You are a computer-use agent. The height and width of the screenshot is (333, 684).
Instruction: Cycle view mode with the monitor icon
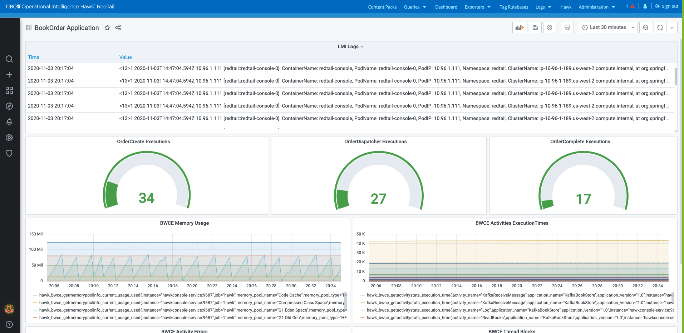(x=567, y=28)
